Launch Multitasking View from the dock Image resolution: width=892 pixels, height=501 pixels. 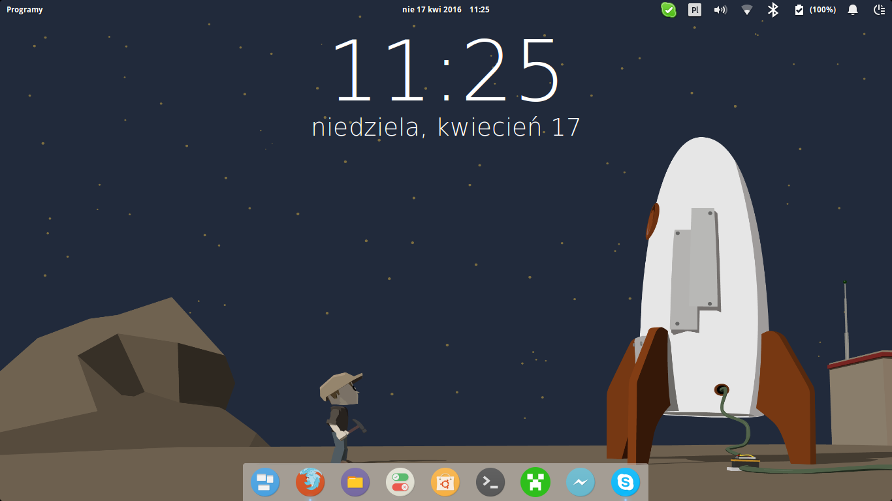(x=265, y=483)
